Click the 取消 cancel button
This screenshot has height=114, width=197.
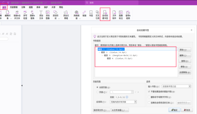tap(187, 110)
